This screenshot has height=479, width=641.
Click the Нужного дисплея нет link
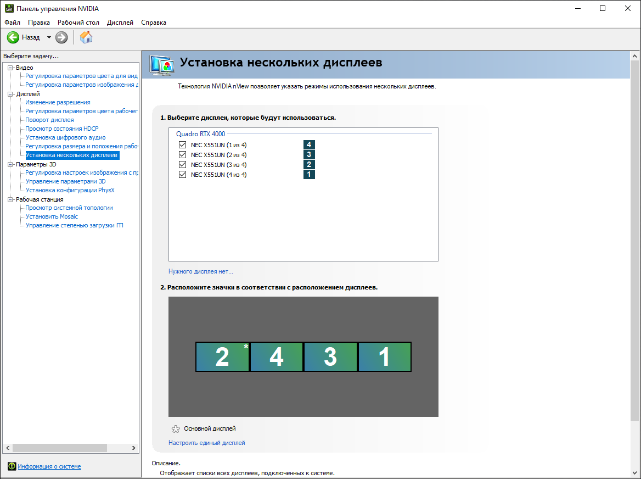click(201, 271)
